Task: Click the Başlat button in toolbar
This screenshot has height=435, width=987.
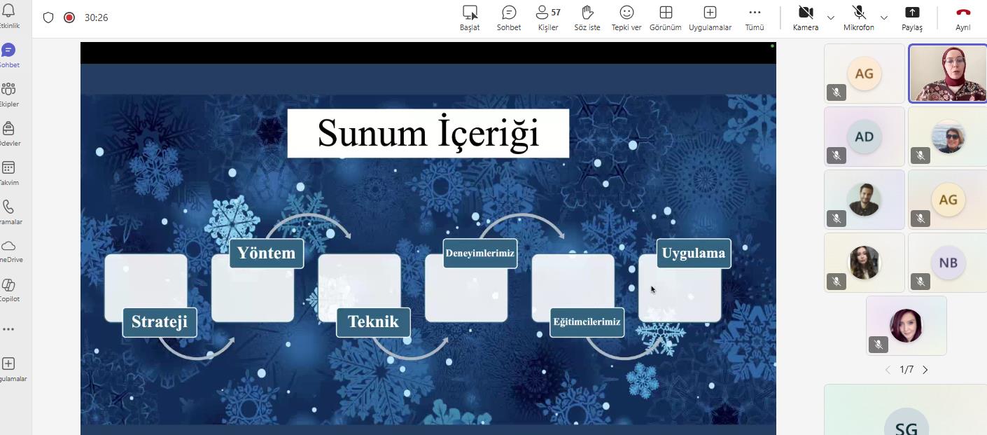Action: [x=470, y=18]
